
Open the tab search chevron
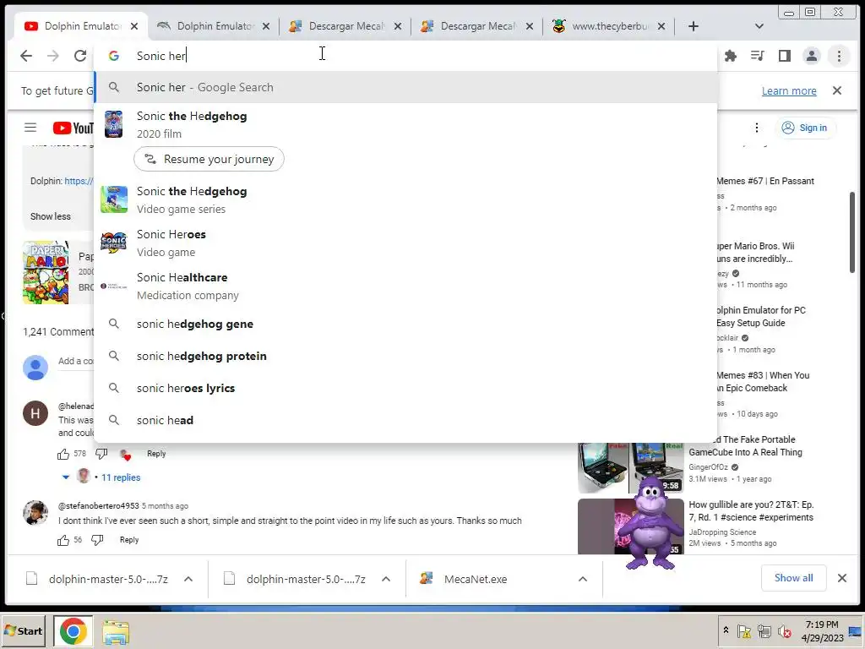point(759,26)
